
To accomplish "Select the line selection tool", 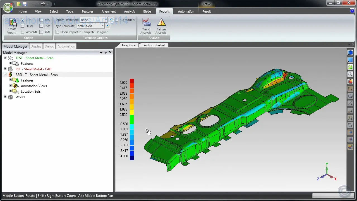I will tap(350, 103).
